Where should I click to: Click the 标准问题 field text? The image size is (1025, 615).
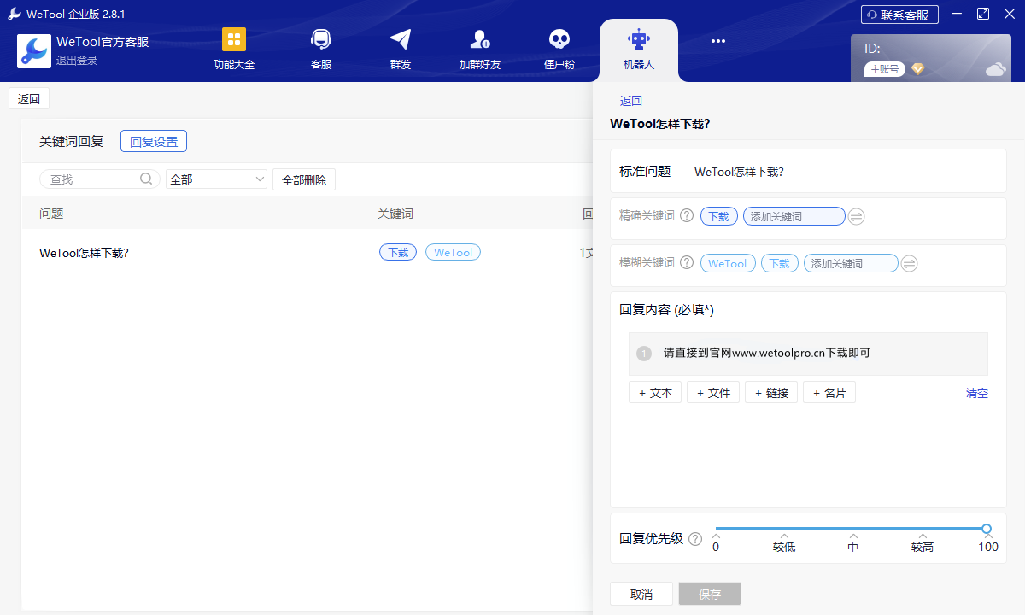click(739, 172)
